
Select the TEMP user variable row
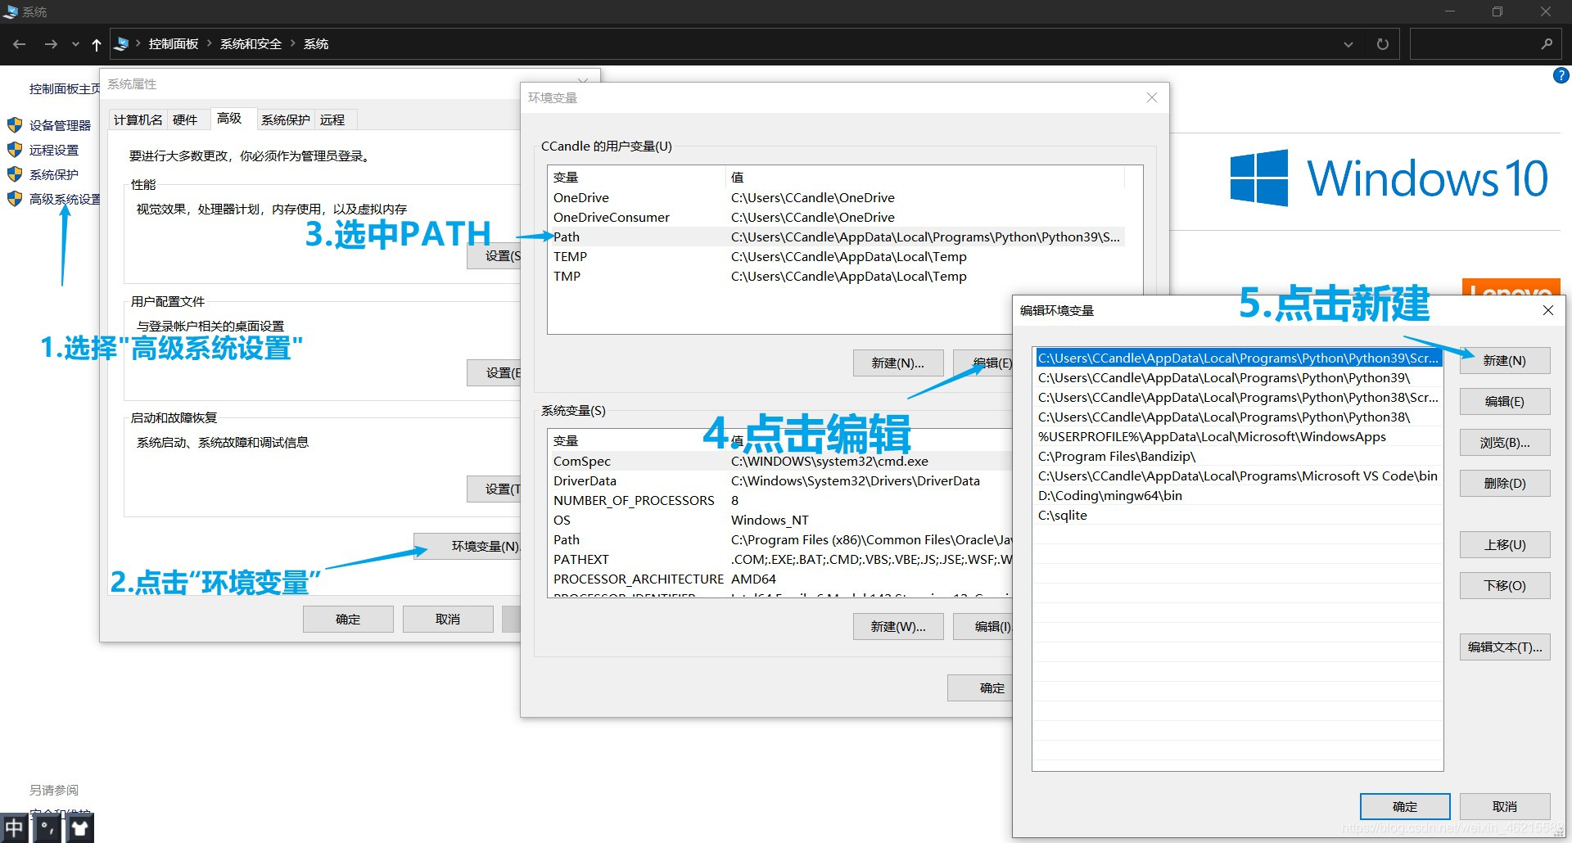[836, 256]
